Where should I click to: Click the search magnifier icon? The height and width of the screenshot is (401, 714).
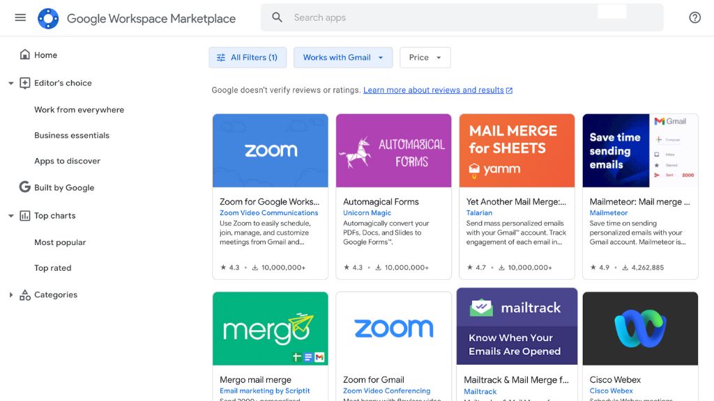point(275,17)
